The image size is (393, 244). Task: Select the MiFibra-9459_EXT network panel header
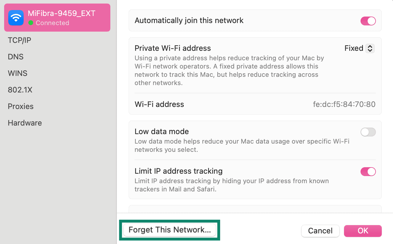point(57,17)
